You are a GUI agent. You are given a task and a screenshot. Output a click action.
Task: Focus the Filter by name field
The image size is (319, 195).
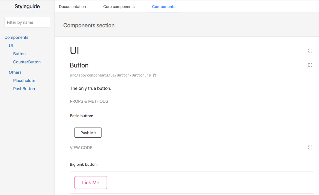click(27, 22)
